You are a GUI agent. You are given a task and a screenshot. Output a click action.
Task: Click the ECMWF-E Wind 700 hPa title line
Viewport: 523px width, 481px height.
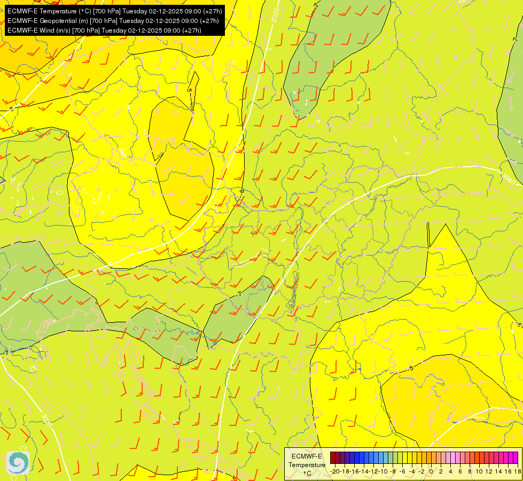pyautogui.click(x=104, y=30)
